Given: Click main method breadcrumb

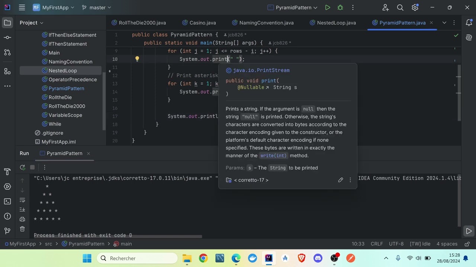Looking at the screenshot, I should tap(123, 244).
